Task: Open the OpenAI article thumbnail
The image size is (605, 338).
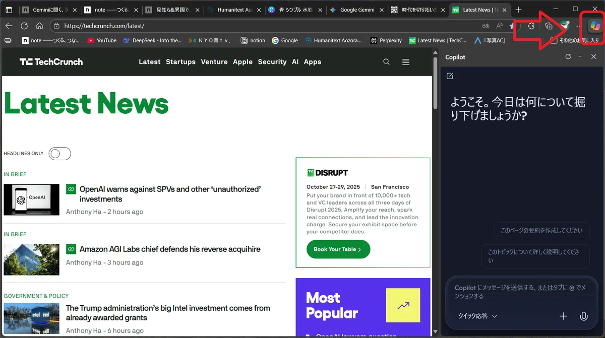Action: pyautogui.click(x=31, y=199)
